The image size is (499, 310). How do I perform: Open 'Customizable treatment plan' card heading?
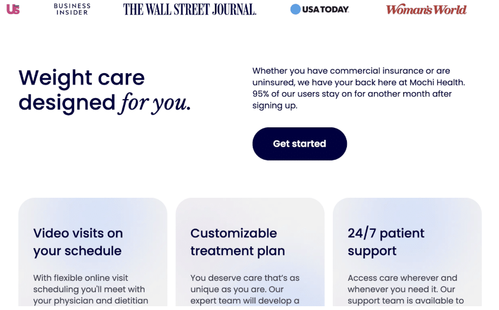[x=238, y=242]
